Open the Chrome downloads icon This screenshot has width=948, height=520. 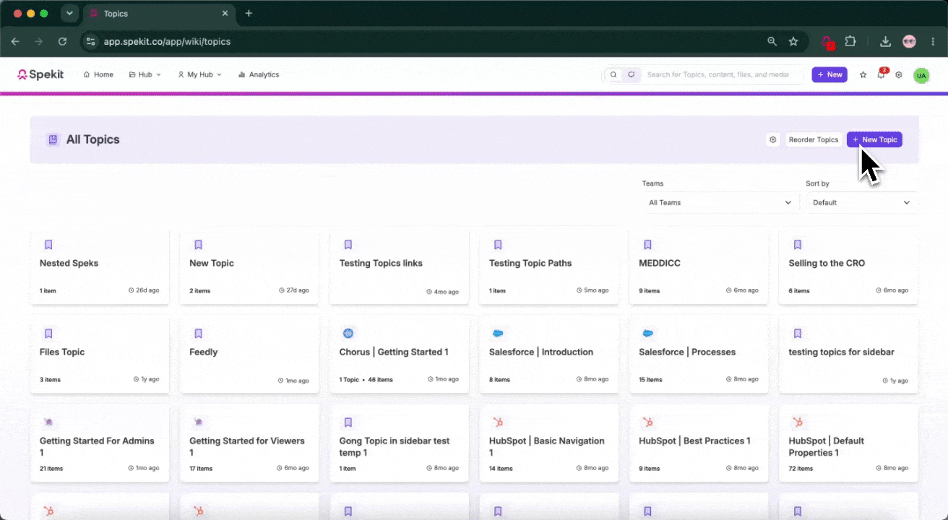tap(885, 42)
